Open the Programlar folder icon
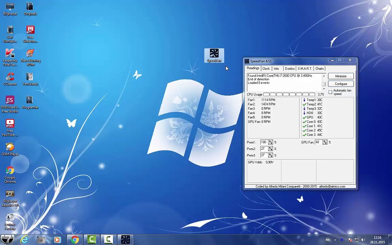This screenshot has height=245, width=392. point(30,102)
